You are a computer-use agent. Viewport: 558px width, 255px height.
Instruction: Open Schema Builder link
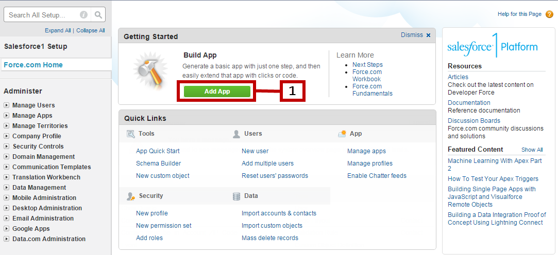(x=158, y=163)
